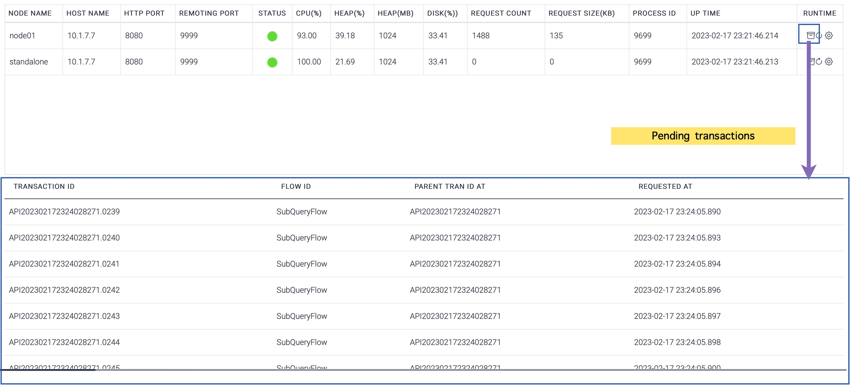The width and height of the screenshot is (850, 385).
Task: Click the restart icon for standalone
Action: pos(819,62)
